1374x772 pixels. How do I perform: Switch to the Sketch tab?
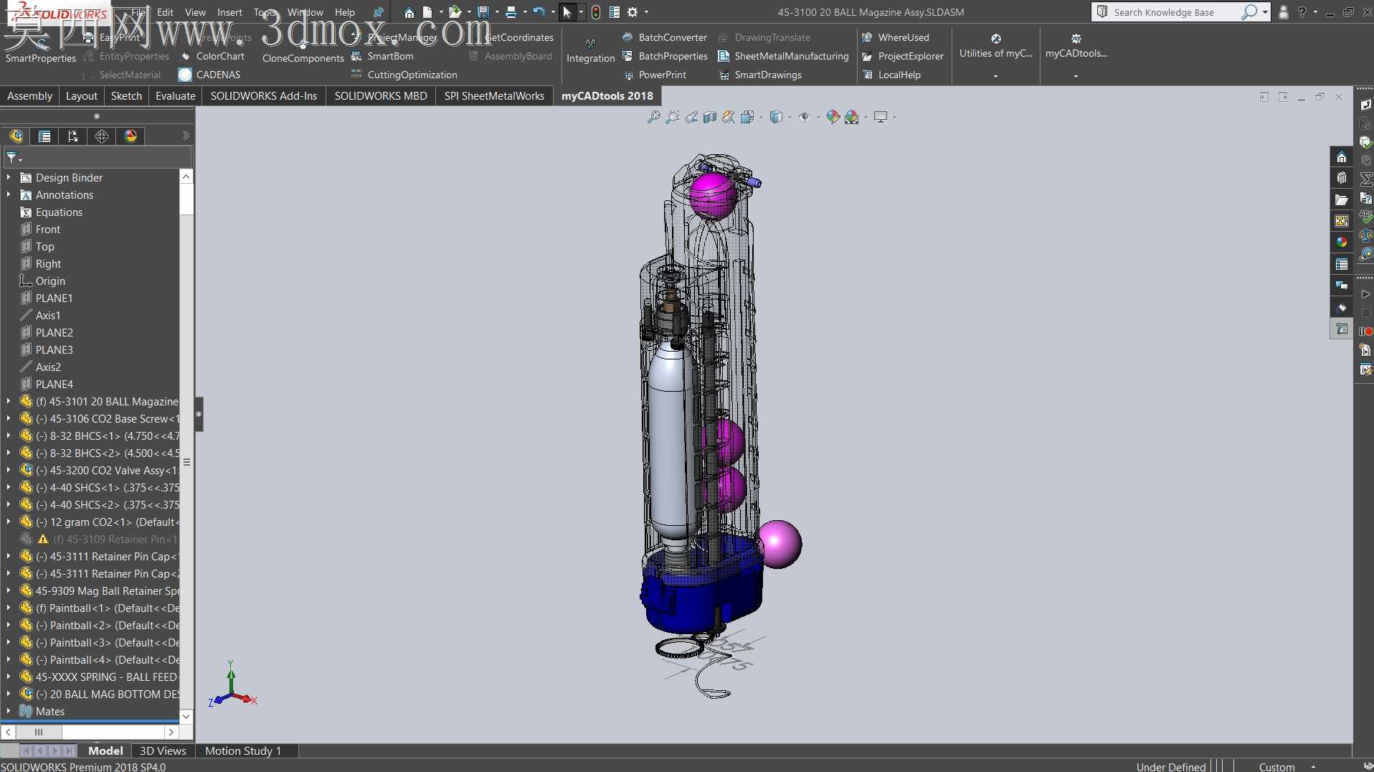coord(126,96)
